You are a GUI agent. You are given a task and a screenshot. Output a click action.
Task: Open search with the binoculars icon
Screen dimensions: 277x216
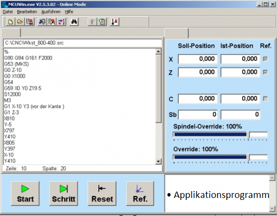pyautogui.click(x=74, y=22)
